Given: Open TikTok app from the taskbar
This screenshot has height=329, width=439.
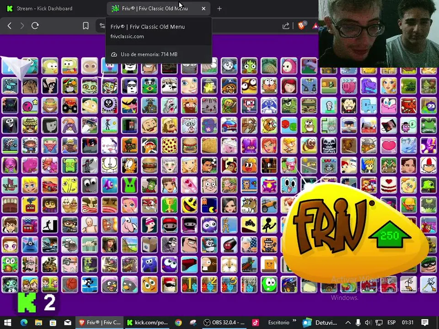Looking at the screenshot, I should [x=255, y=323].
